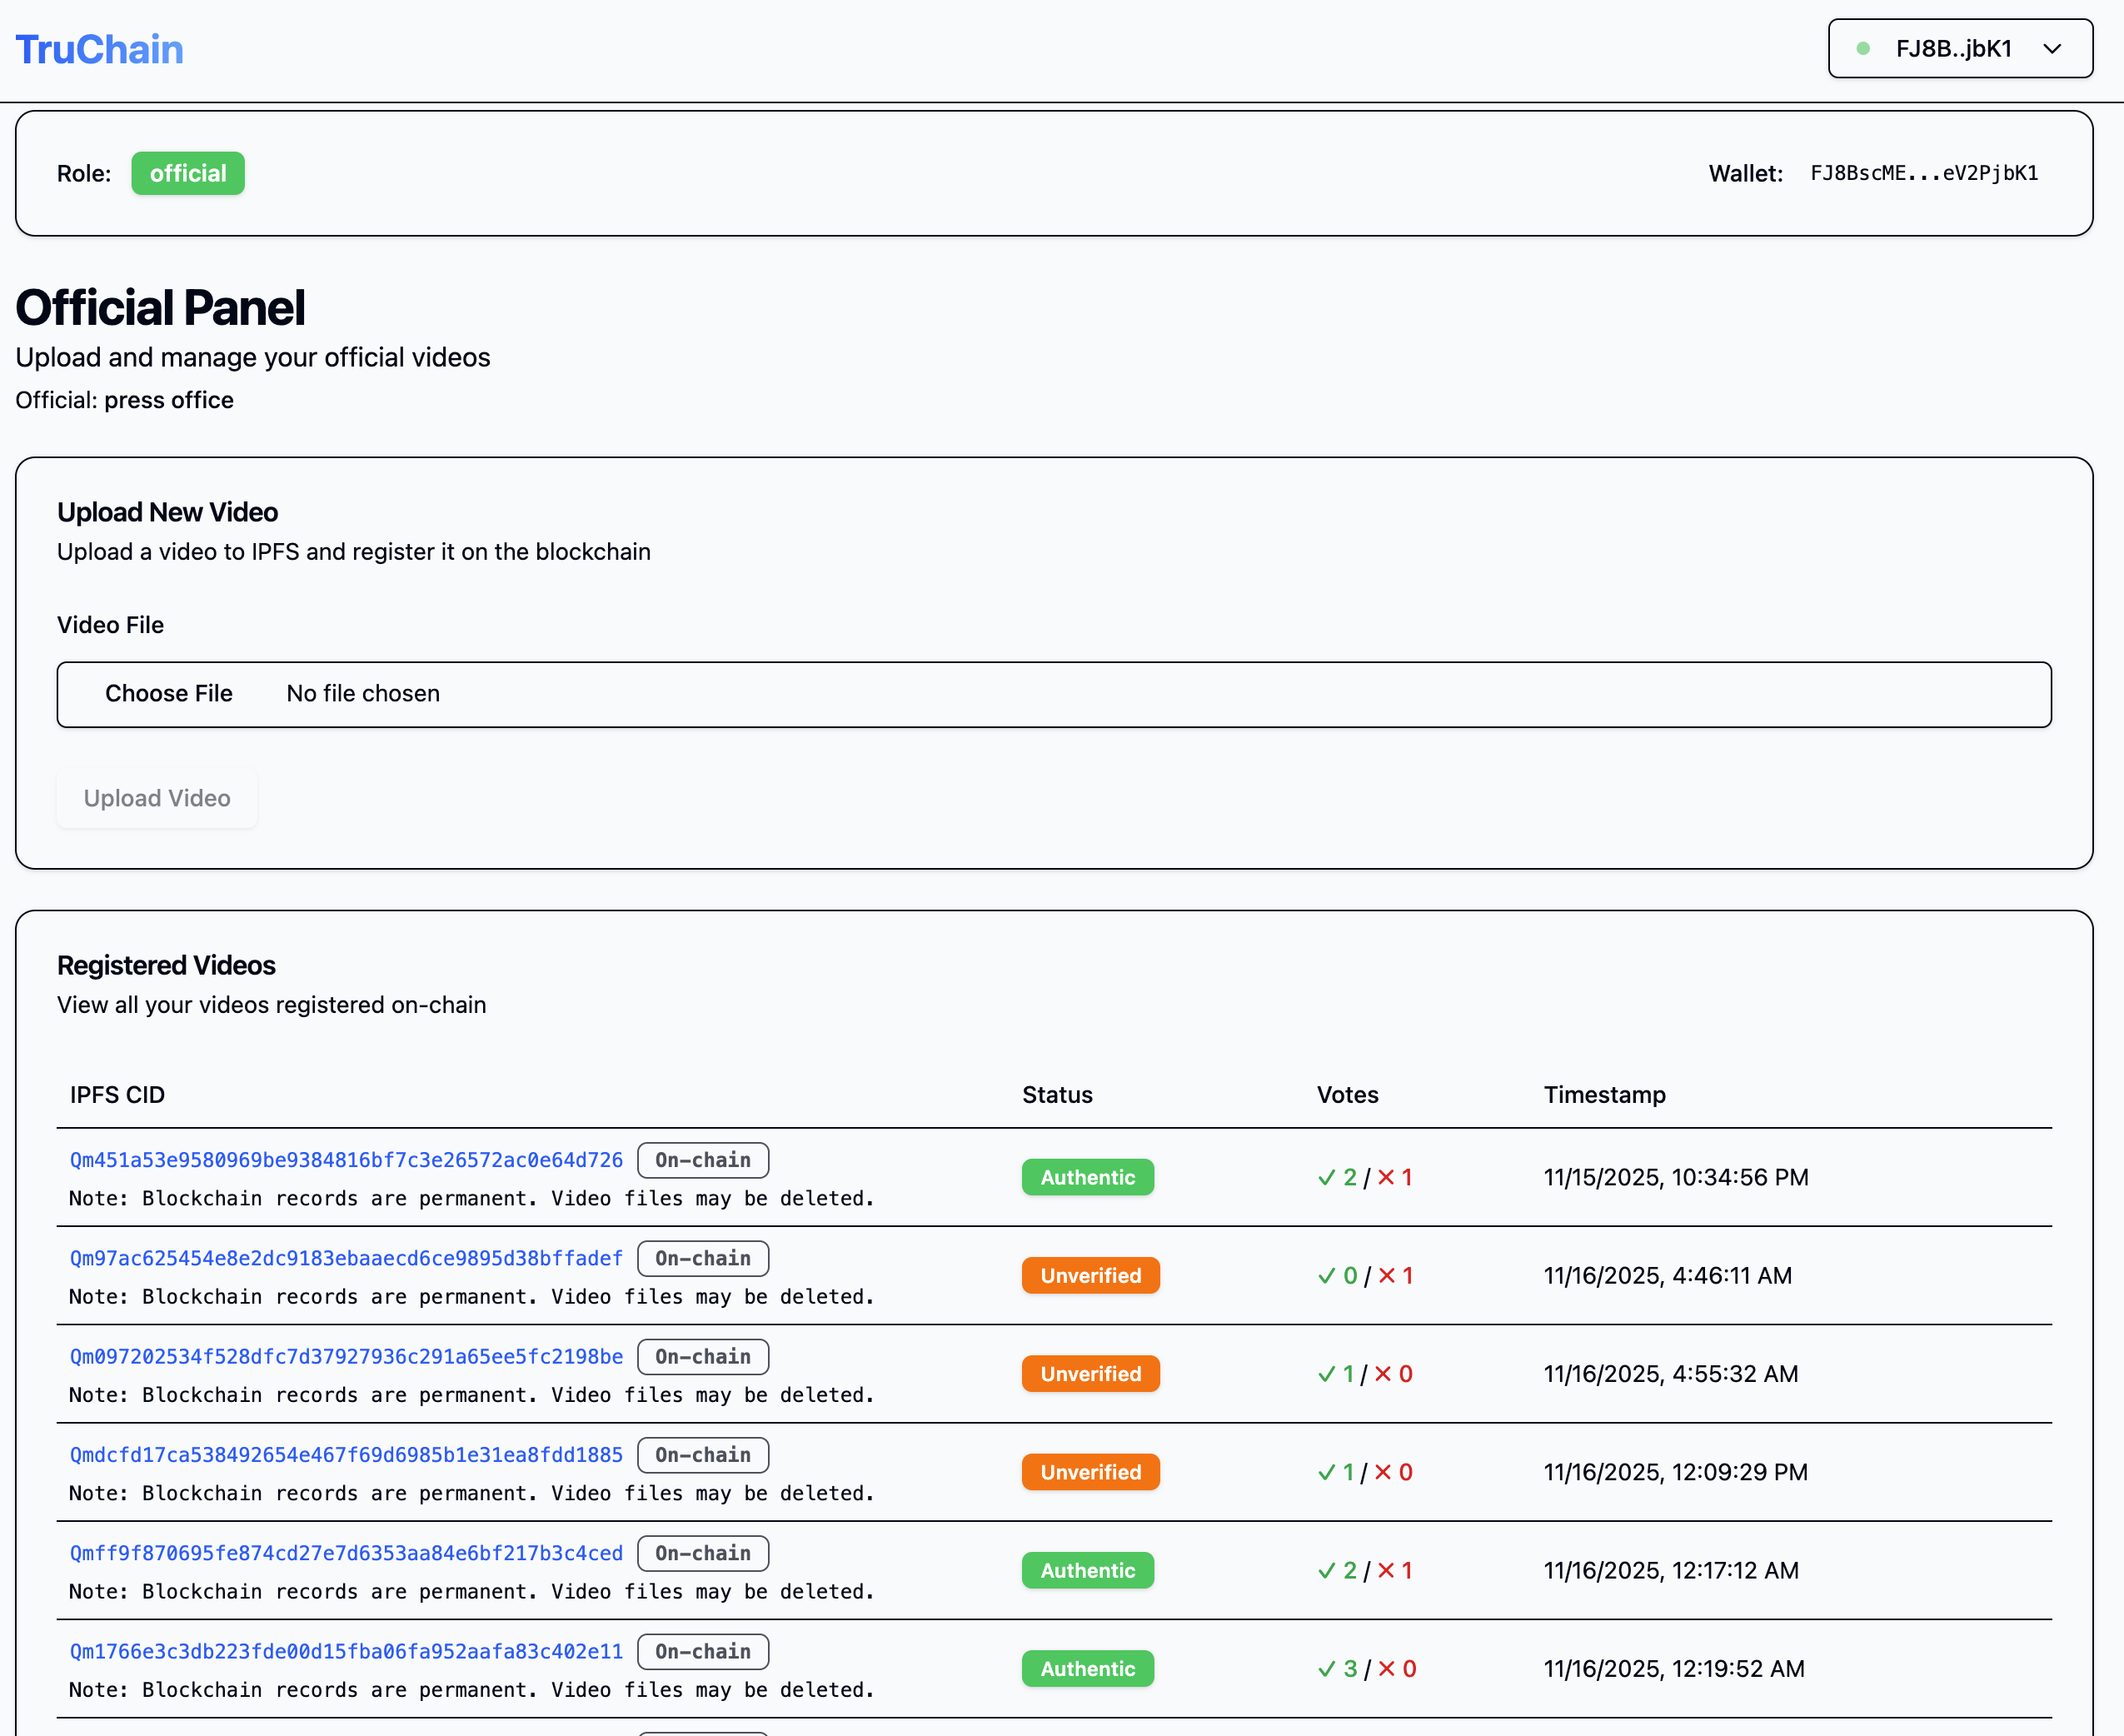Open the Qm1766e3c3db... IPFS CID link
Image resolution: width=2124 pixels, height=1736 pixels.
[346, 1651]
